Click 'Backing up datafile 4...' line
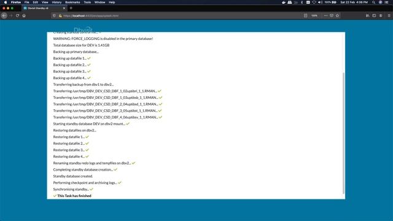The image size is (393, 221). coord(72,78)
